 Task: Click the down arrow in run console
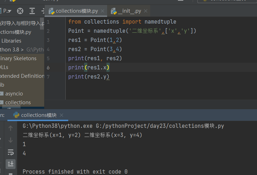coord(11,140)
